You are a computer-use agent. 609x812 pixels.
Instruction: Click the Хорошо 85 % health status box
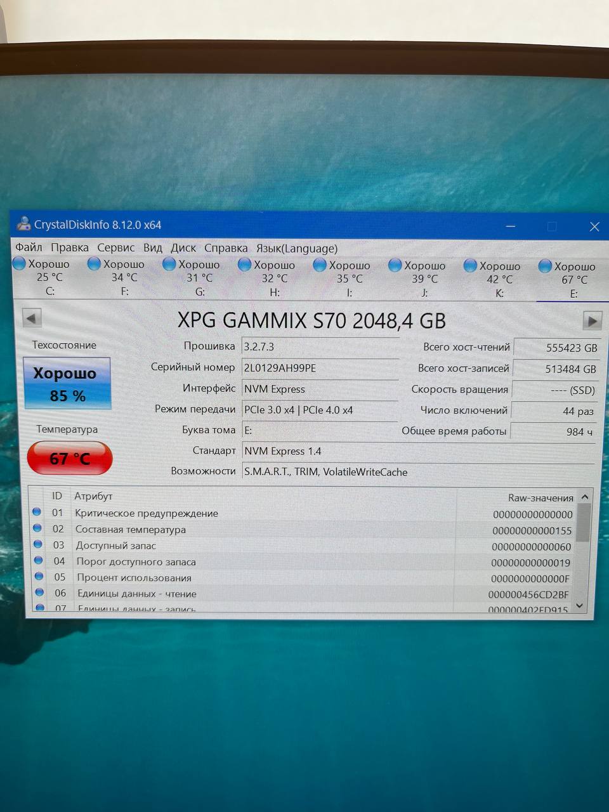[x=67, y=383]
